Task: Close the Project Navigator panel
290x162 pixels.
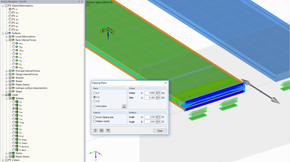Action: [82, 2]
